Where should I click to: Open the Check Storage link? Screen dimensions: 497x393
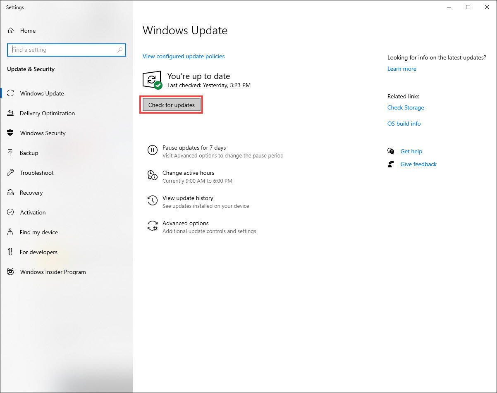click(406, 107)
